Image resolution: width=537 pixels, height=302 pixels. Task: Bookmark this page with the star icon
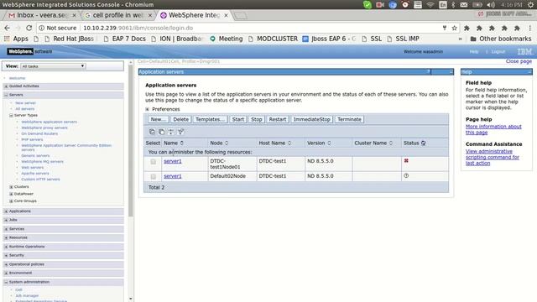454,28
